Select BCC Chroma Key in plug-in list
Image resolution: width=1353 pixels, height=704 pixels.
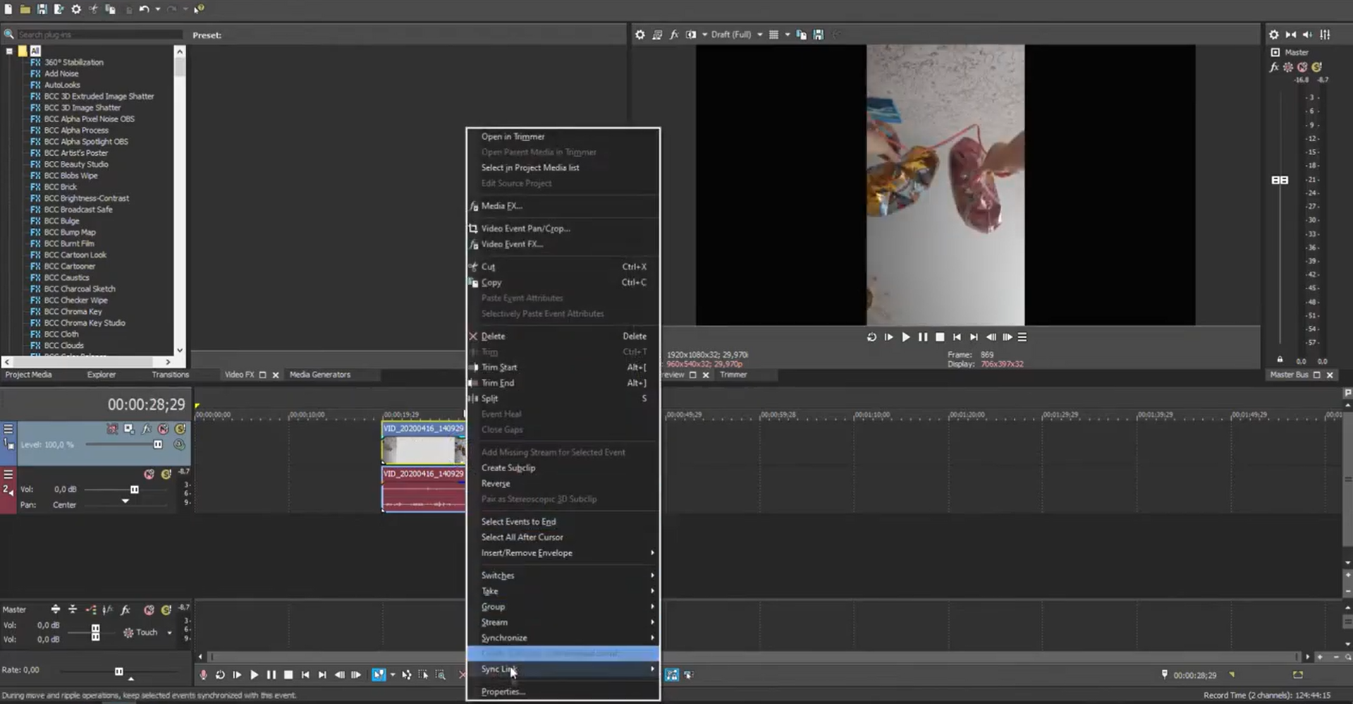click(x=73, y=312)
